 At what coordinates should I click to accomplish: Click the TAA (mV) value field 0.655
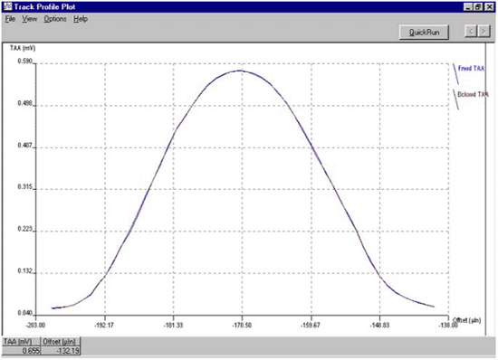(22, 350)
